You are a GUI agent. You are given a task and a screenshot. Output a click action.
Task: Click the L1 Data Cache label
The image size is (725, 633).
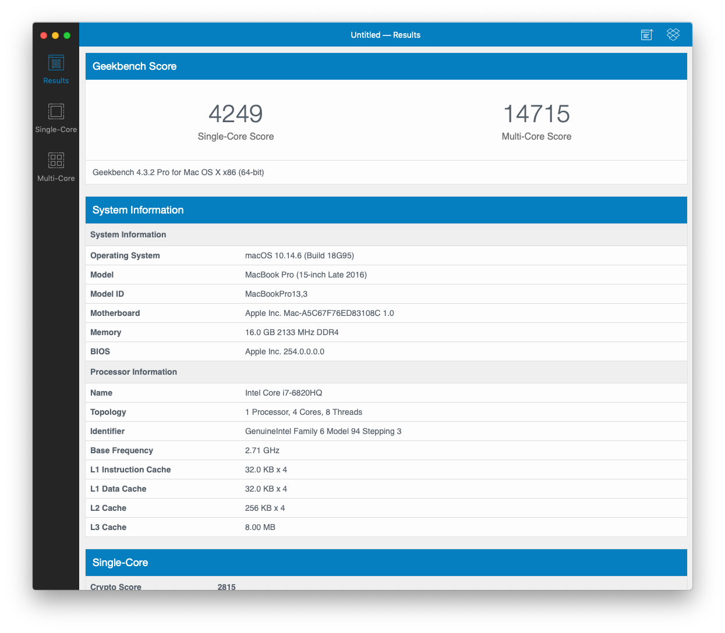[118, 489]
